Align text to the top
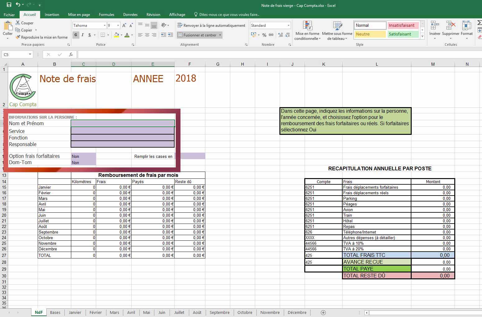Screen dimensions: 482x317 point(140,25)
